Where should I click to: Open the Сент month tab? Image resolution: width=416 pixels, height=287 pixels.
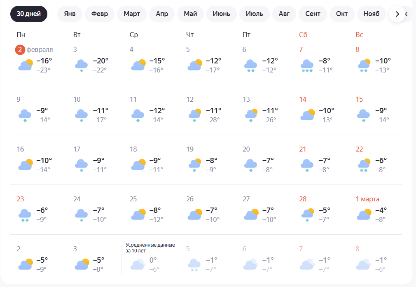[x=313, y=14]
